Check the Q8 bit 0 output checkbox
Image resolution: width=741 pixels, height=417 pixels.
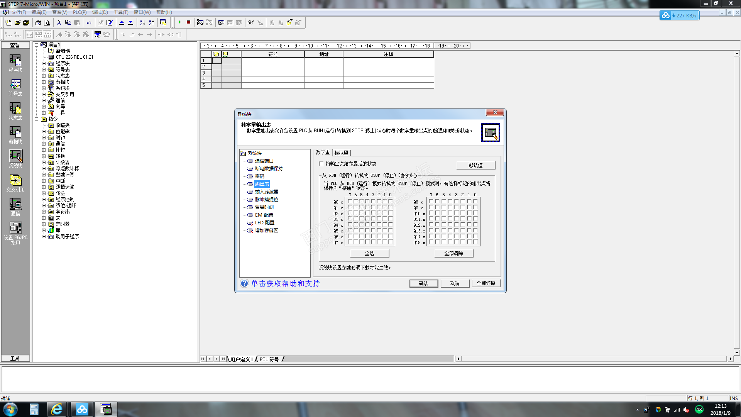click(x=475, y=202)
